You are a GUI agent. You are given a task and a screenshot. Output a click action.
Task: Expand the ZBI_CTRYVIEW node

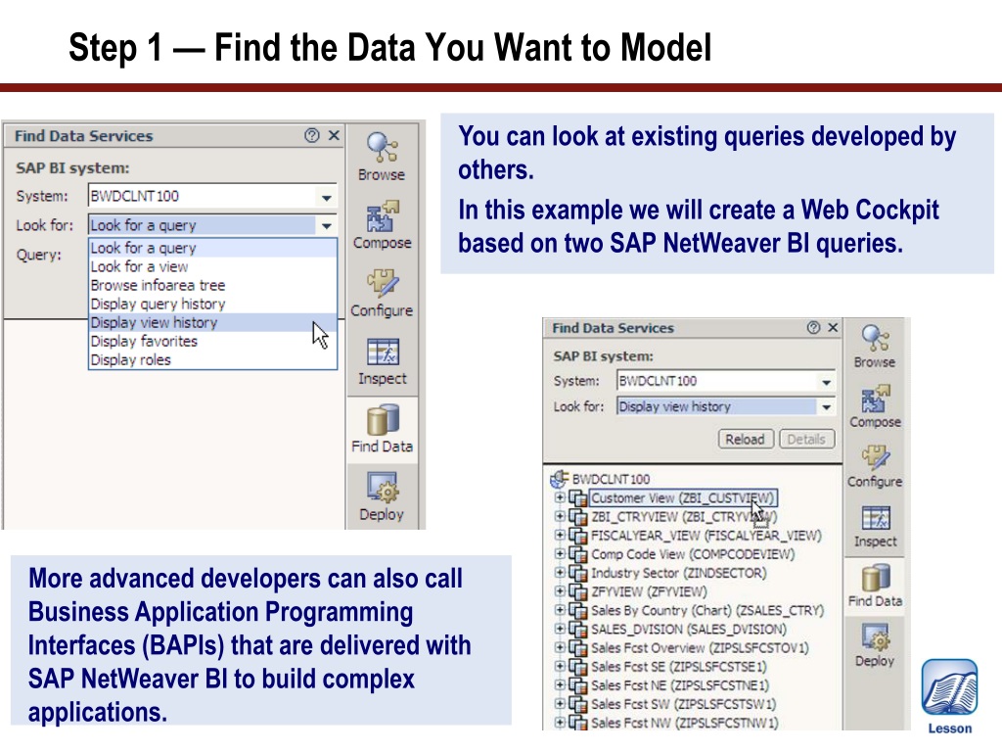click(560, 516)
